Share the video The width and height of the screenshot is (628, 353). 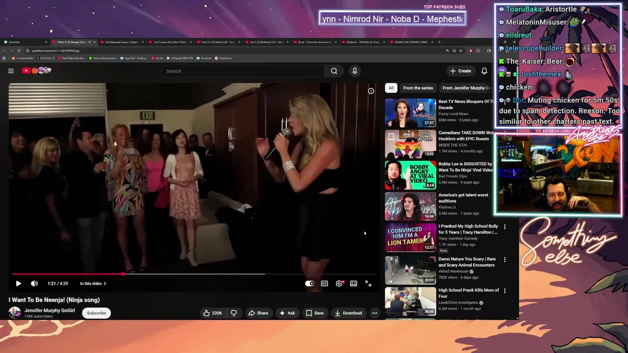[258, 313]
